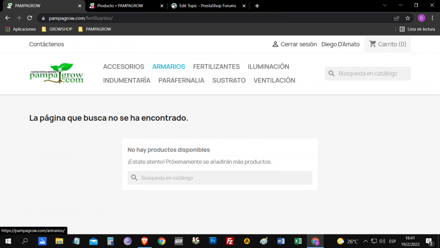Viewport: 440px width, 248px height.
Task: Open Windows taskbar search
Action: pos(25,241)
